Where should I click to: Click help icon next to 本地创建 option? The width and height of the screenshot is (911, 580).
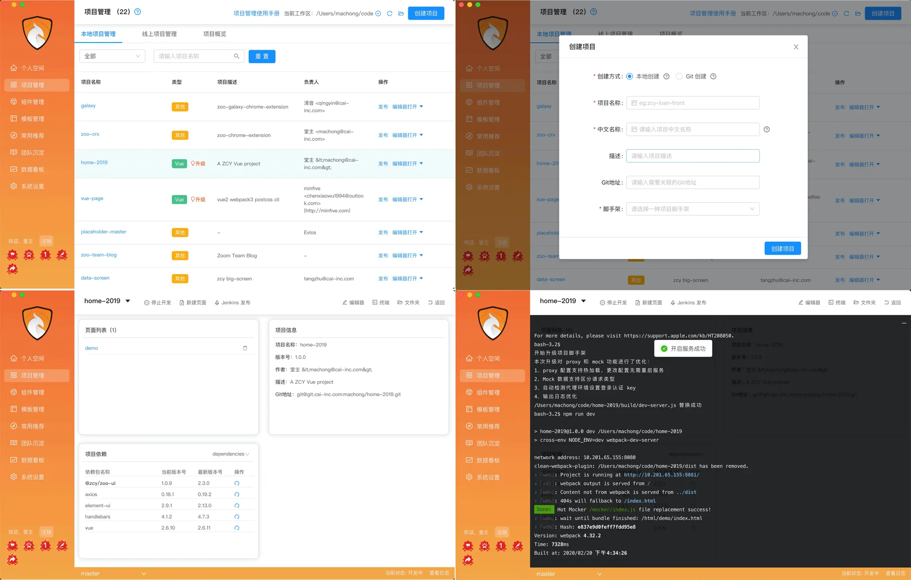click(666, 76)
